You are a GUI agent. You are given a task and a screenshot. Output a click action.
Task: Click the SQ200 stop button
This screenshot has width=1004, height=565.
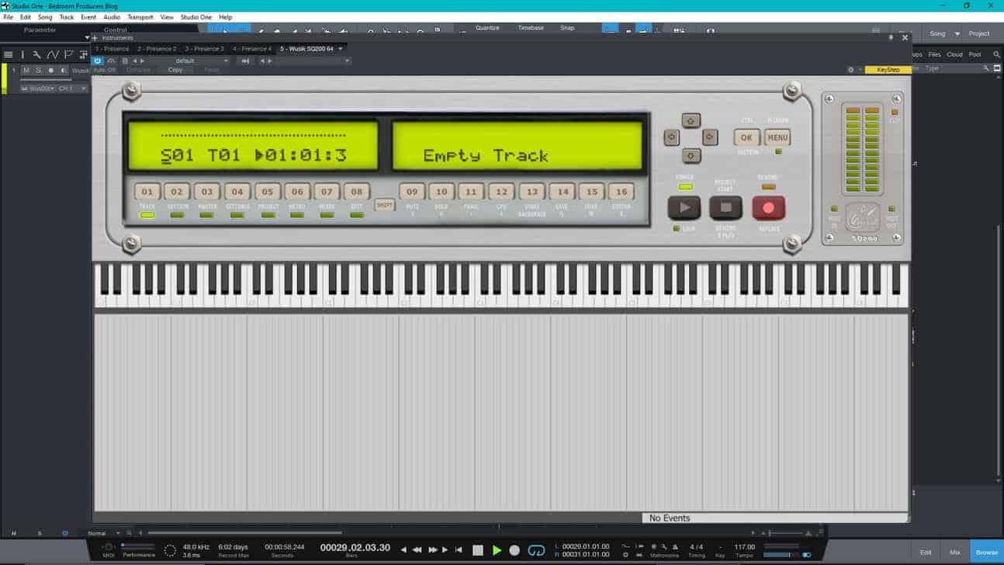point(726,208)
